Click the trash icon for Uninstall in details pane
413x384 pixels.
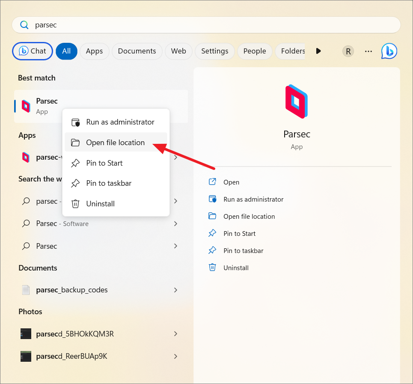(x=212, y=267)
